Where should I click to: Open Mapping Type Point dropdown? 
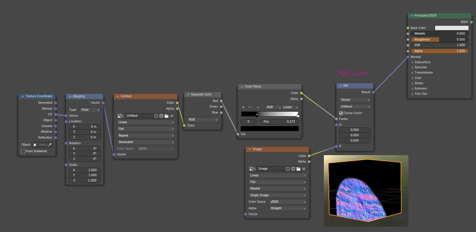pyautogui.click(x=90, y=110)
